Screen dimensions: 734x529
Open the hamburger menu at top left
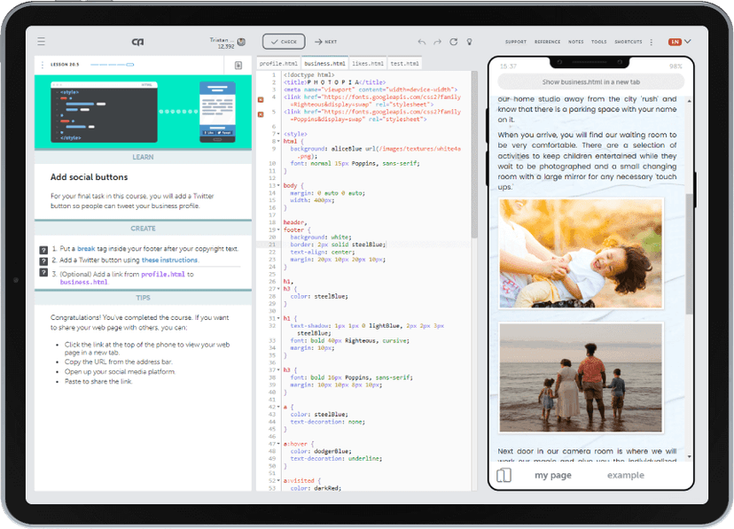[x=41, y=42]
